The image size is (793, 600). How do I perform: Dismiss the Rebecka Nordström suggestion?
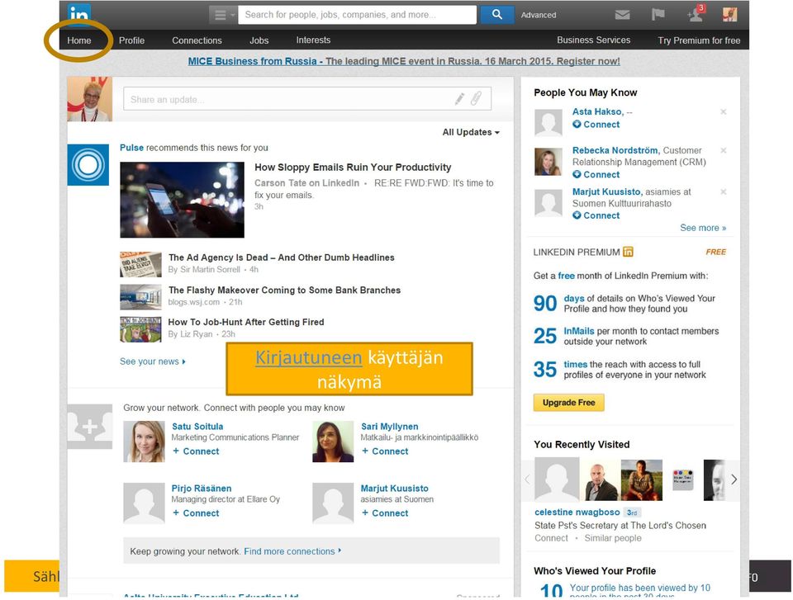(x=724, y=151)
